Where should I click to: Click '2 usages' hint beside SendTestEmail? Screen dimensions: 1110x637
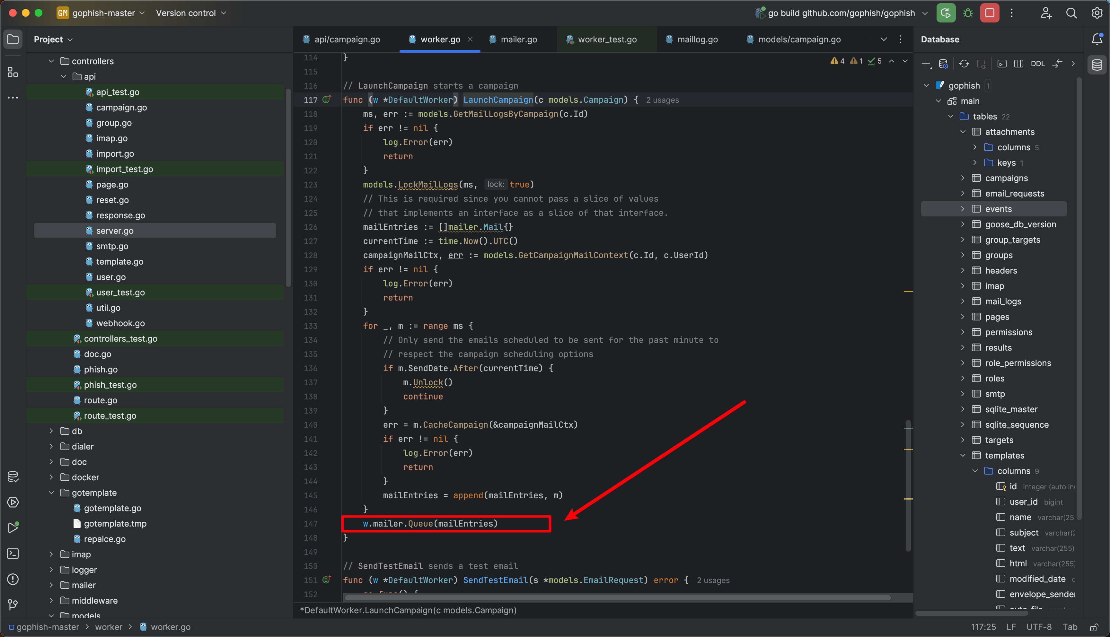tap(713, 580)
